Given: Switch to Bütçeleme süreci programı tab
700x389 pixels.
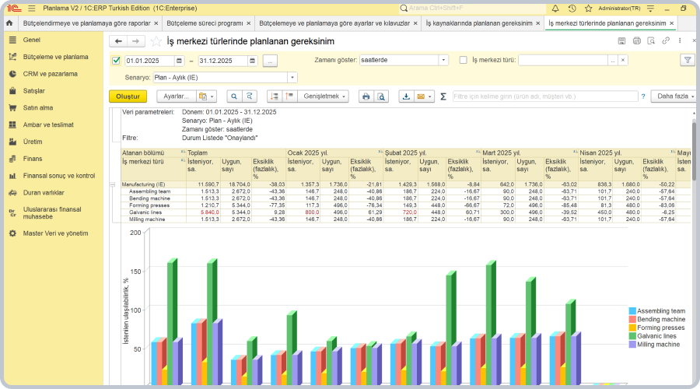Looking at the screenshot, I should [205, 23].
